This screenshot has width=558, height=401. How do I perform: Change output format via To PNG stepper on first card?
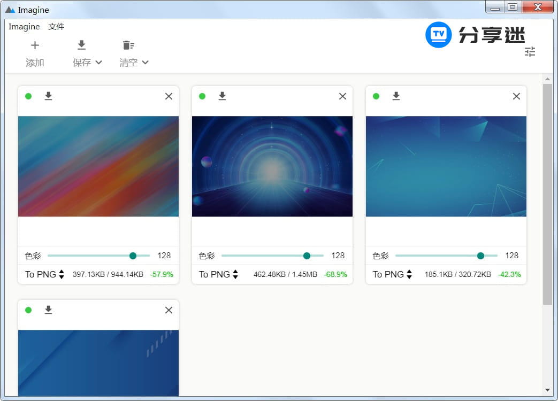pos(62,274)
